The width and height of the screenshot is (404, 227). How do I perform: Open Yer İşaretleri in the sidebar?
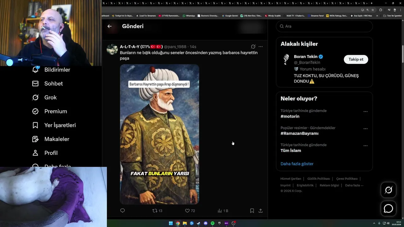tap(54, 125)
